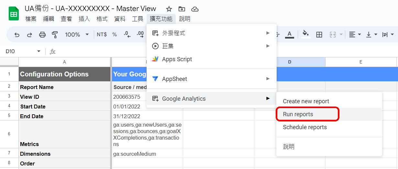Activate paint format tool

coord(55,35)
